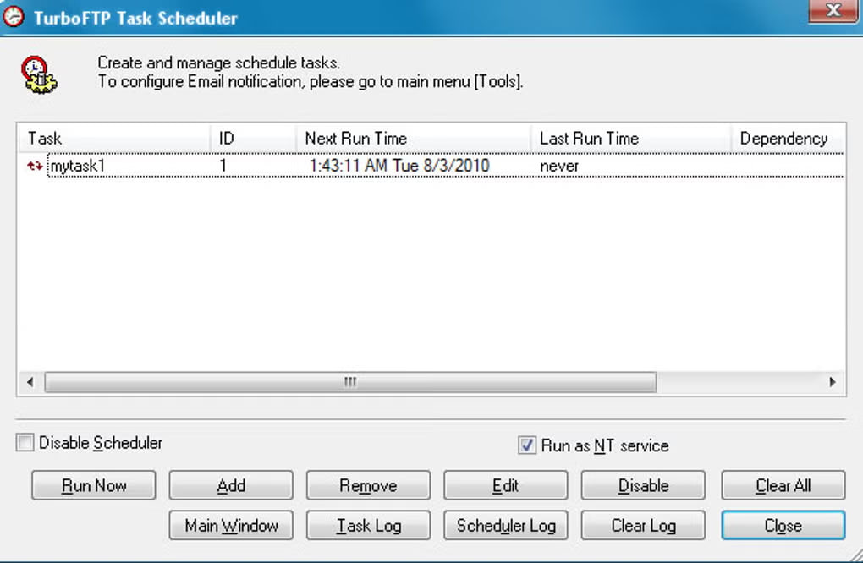
Task: Uncheck Run as NT service
Action: tap(527, 445)
